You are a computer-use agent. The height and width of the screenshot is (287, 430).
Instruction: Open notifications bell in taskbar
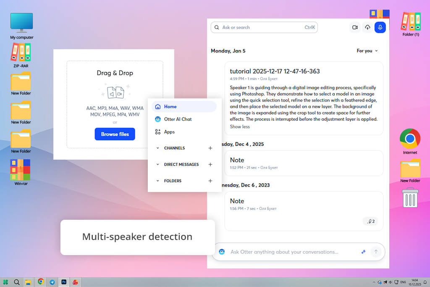[x=425, y=282]
